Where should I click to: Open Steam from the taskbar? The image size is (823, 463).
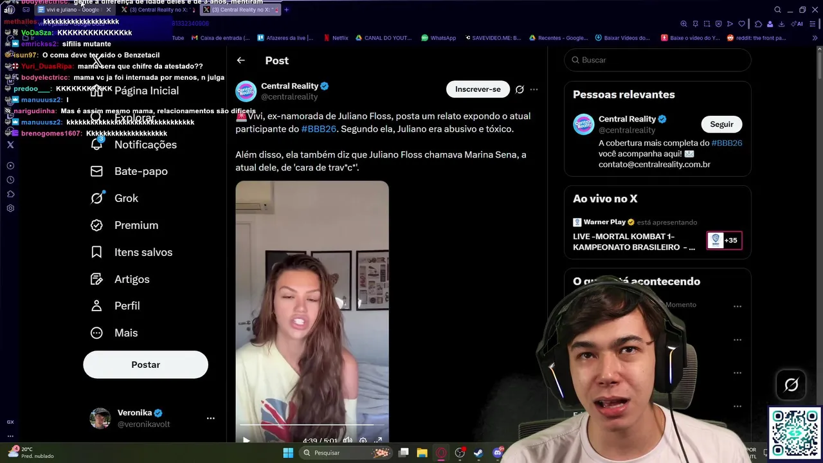(478, 453)
